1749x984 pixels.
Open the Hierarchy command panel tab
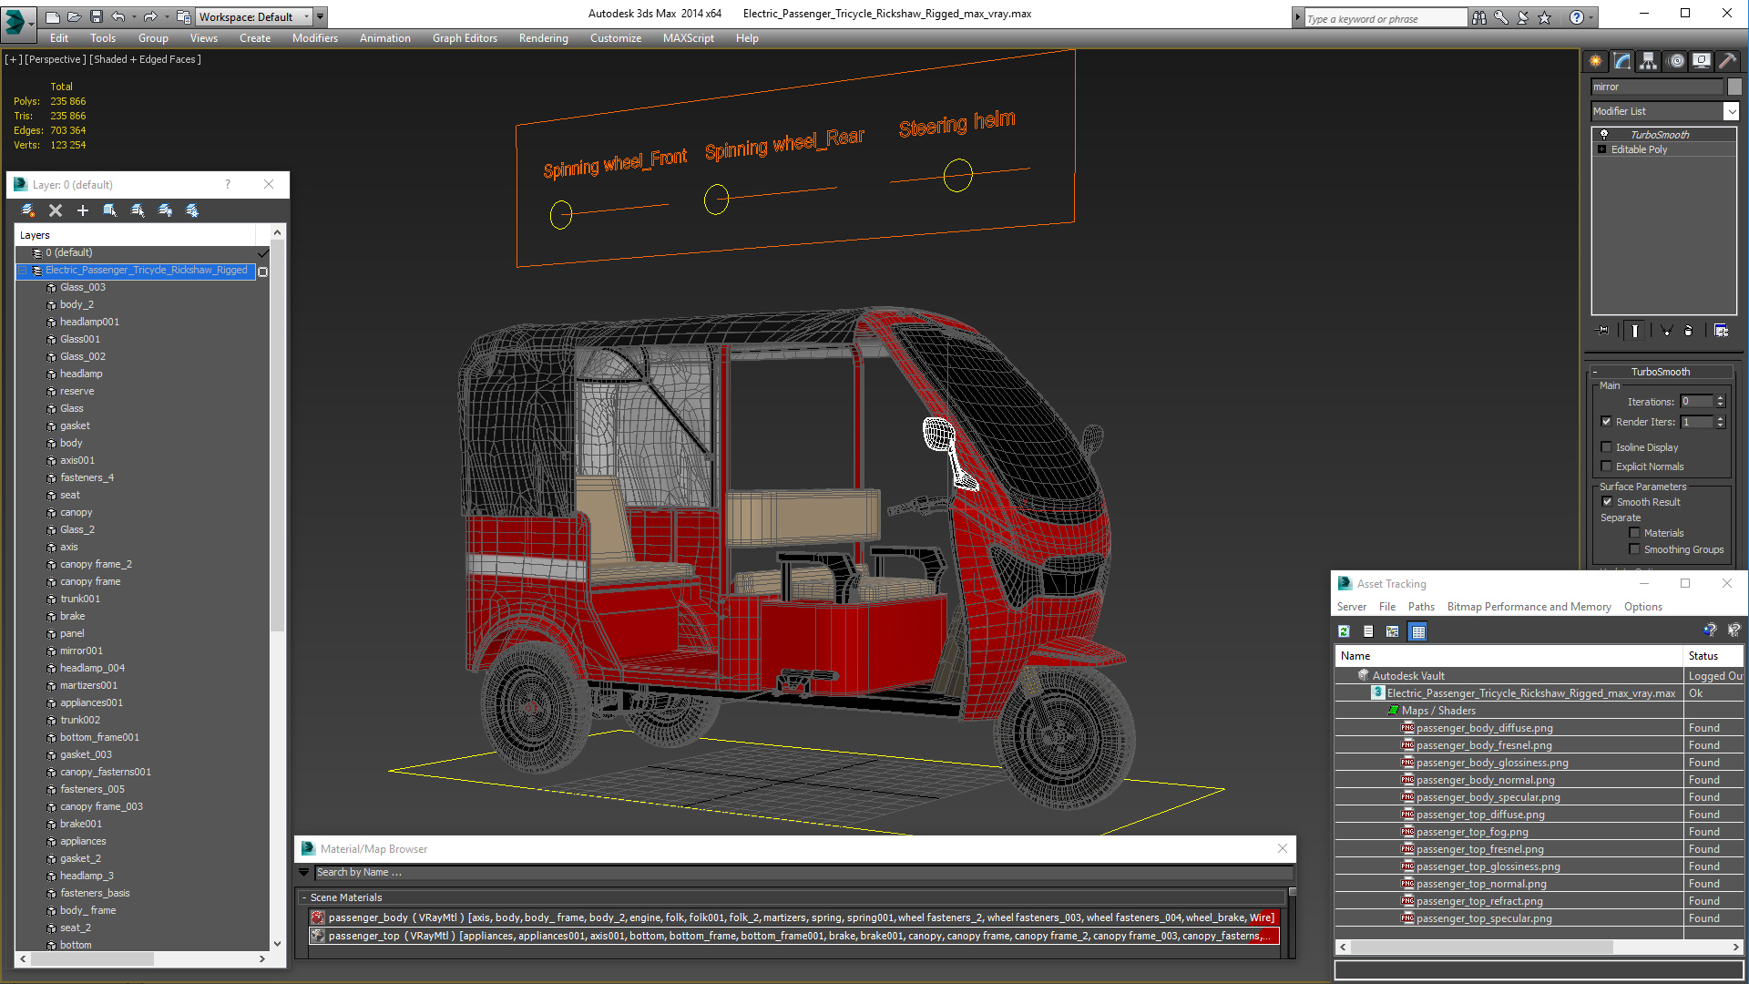point(1648,61)
